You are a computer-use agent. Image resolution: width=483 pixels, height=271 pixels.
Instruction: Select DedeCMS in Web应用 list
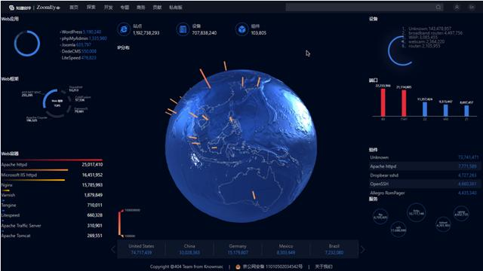click(x=78, y=51)
